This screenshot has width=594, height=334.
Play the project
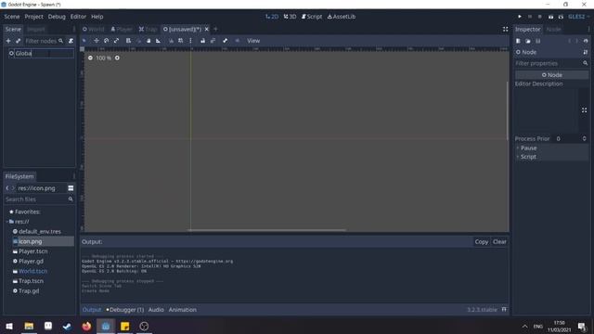(520, 17)
